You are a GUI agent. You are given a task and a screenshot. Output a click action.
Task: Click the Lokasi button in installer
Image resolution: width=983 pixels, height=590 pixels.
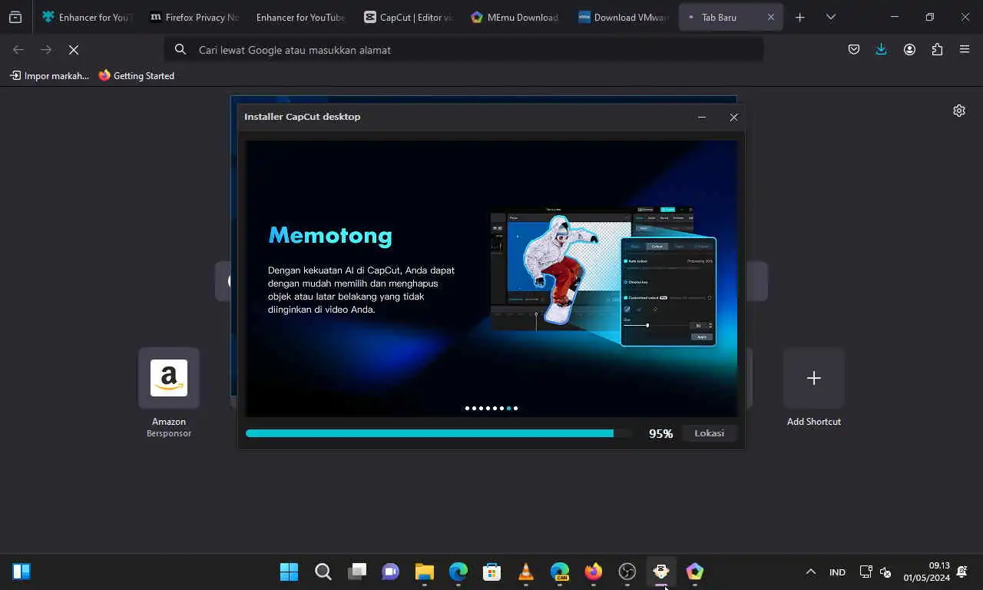pos(709,433)
